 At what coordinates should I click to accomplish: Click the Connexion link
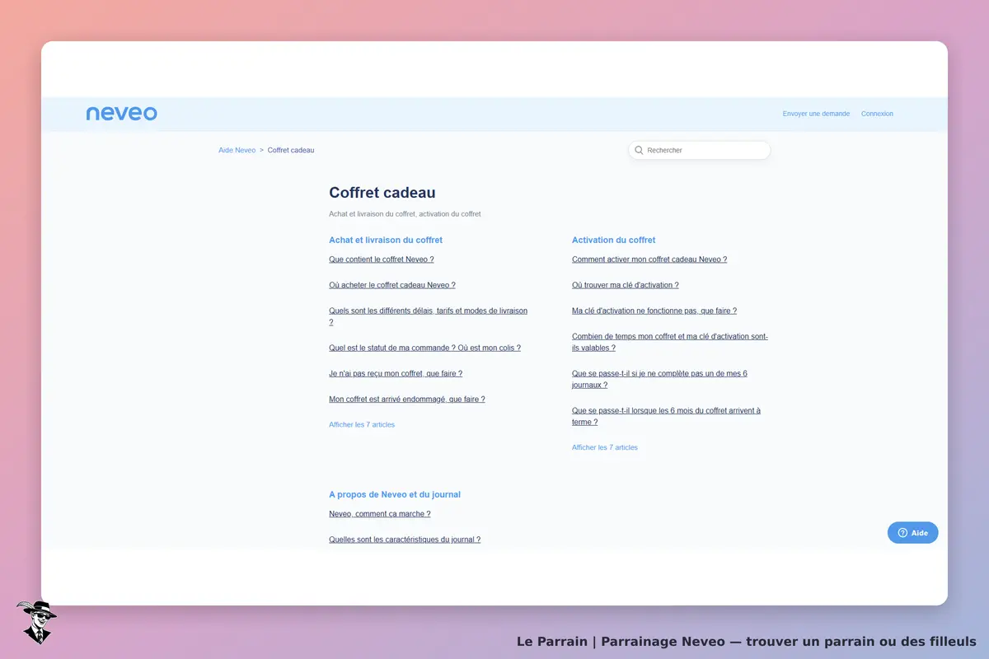click(877, 114)
